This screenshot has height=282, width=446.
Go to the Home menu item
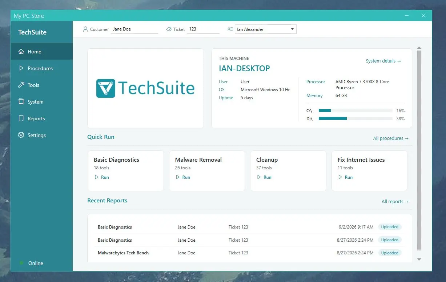(x=42, y=52)
